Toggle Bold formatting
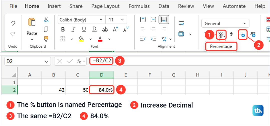The height and width of the screenshot is (126, 270). pos(63,29)
